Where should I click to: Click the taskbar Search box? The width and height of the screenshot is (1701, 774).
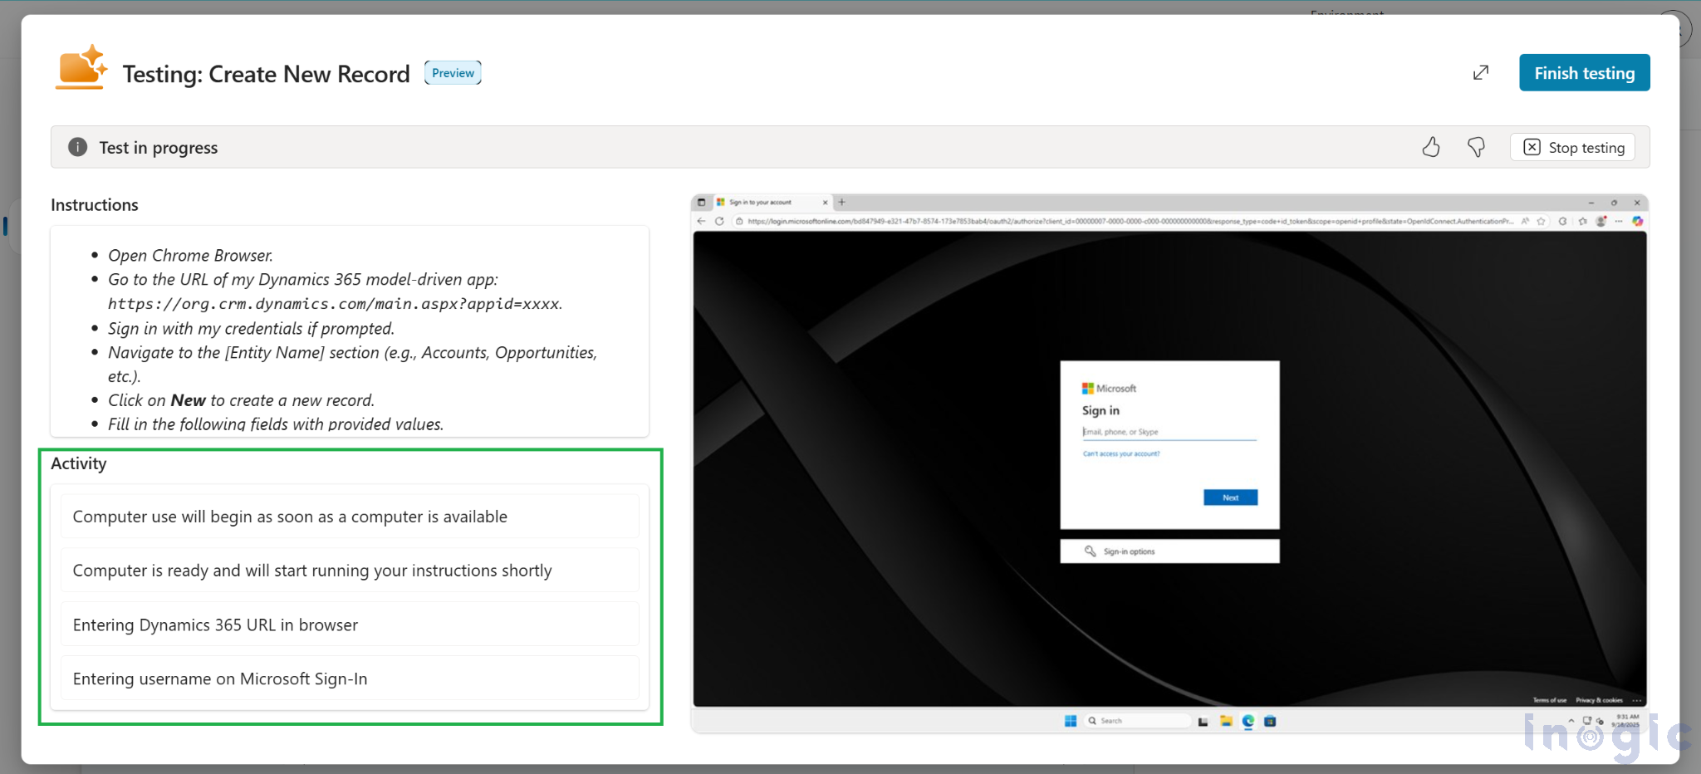1138,721
